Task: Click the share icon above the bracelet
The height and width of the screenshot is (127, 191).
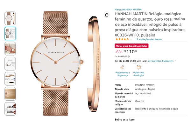Action: click(107, 15)
